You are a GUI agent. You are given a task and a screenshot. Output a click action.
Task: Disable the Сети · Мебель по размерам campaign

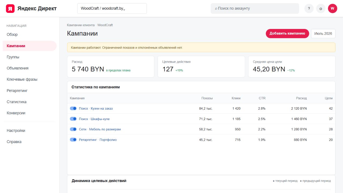(x=73, y=129)
